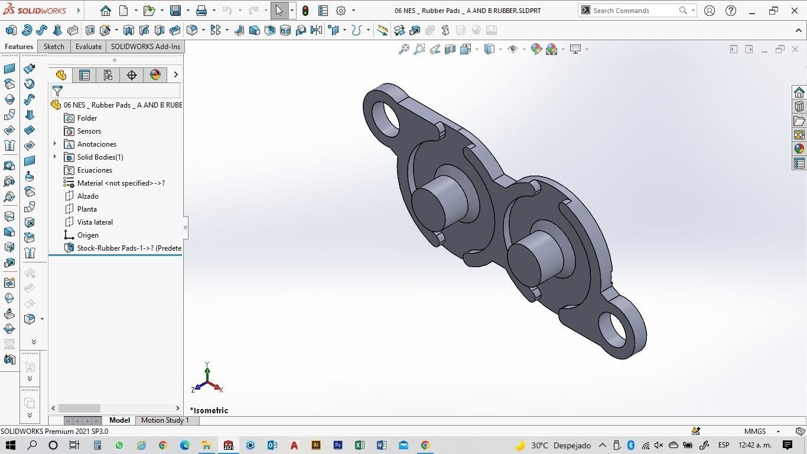Open the MMGS unit system menu
The image size is (807, 454).
coord(762,431)
